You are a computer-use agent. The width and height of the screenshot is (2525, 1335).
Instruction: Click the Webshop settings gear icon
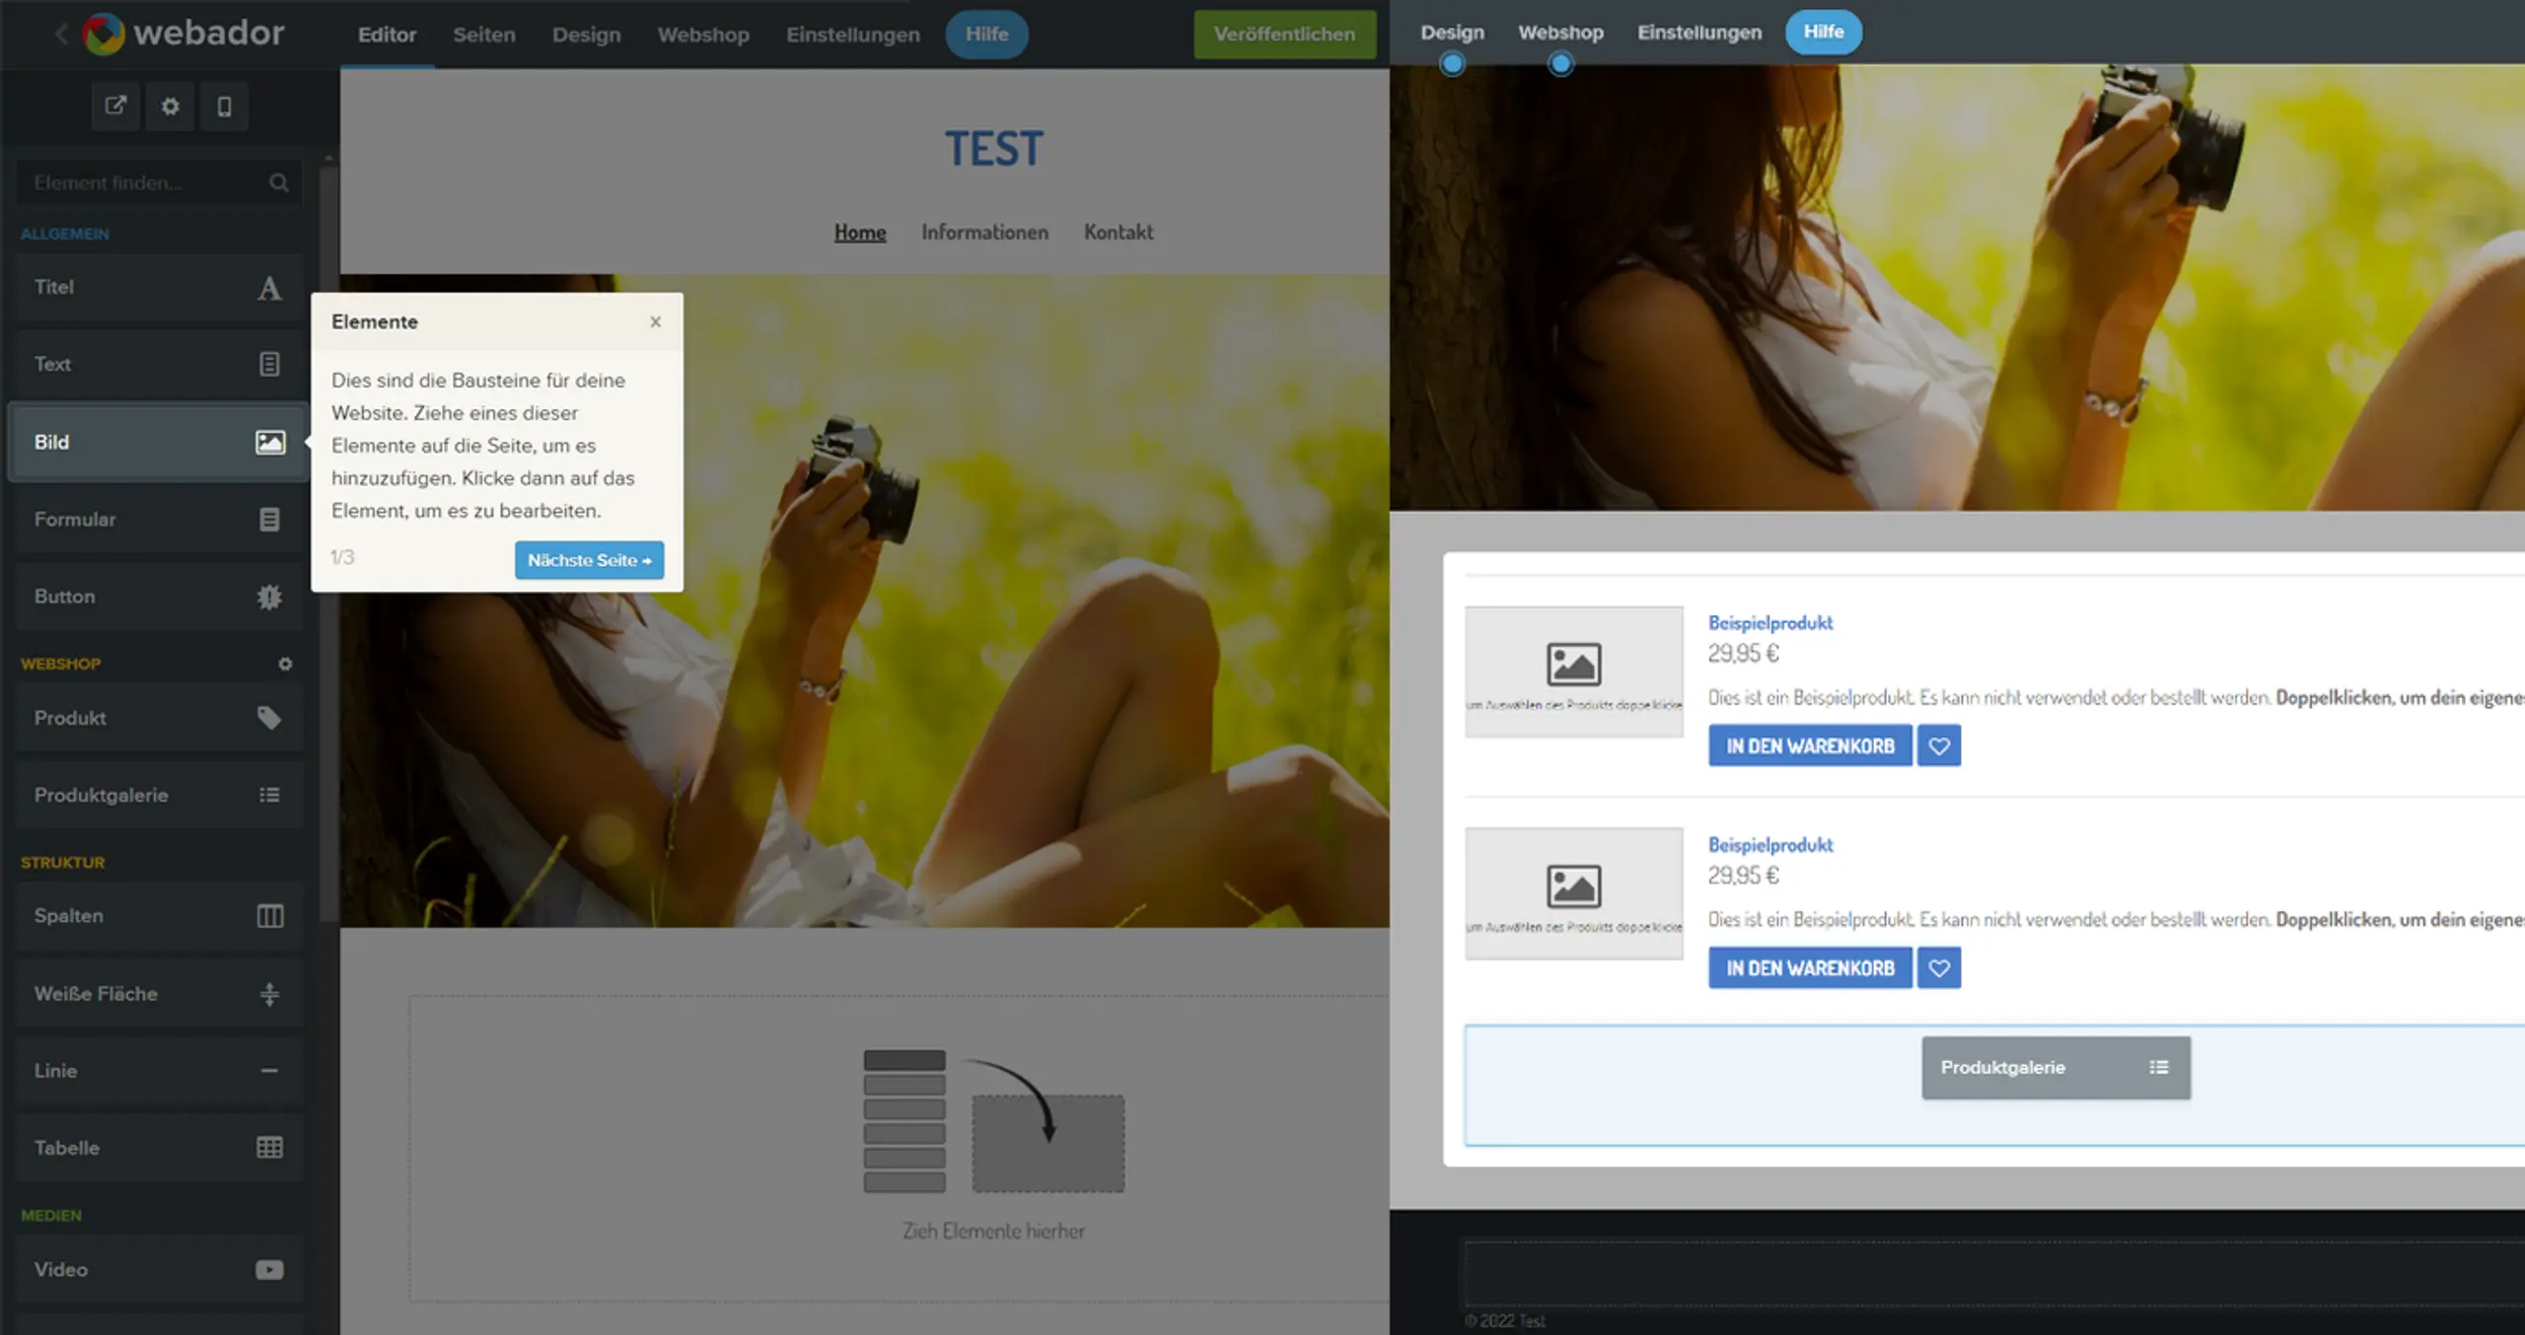[x=286, y=663]
